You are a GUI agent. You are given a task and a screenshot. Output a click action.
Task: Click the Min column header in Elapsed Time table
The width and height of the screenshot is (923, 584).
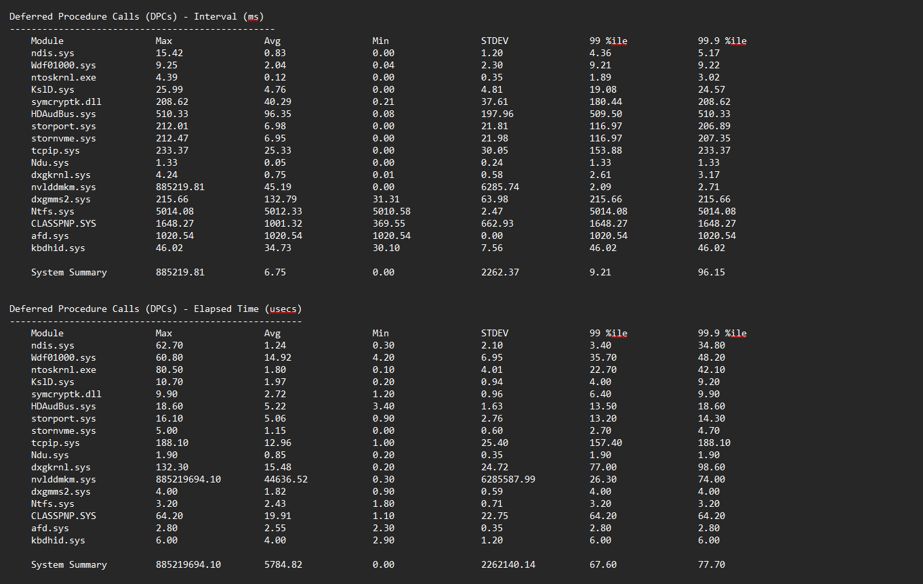[x=380, y=333]
